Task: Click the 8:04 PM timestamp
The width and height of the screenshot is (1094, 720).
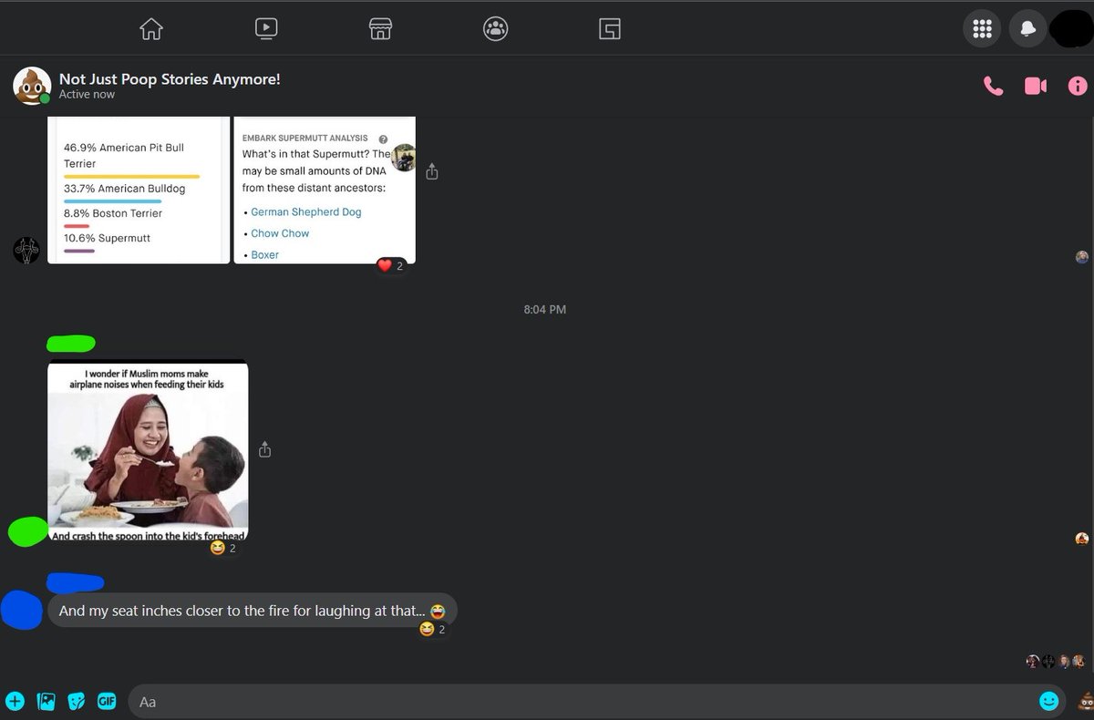Action: (545, 310)
